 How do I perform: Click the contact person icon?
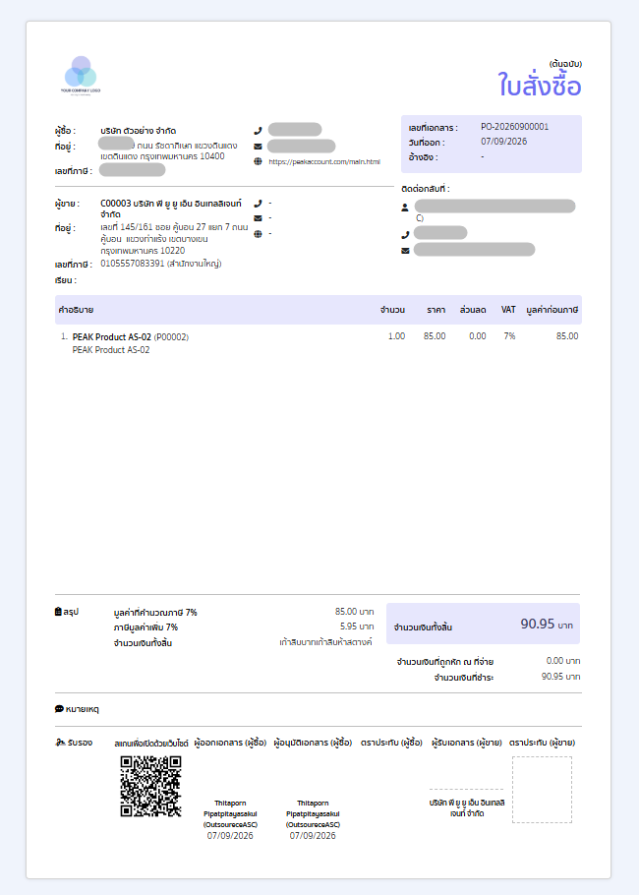(405, 208)
